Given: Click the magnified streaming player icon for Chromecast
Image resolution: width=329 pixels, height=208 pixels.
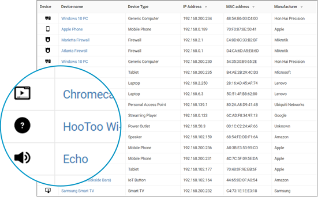Looking at the screenshot, I should (x=23, y=93).
